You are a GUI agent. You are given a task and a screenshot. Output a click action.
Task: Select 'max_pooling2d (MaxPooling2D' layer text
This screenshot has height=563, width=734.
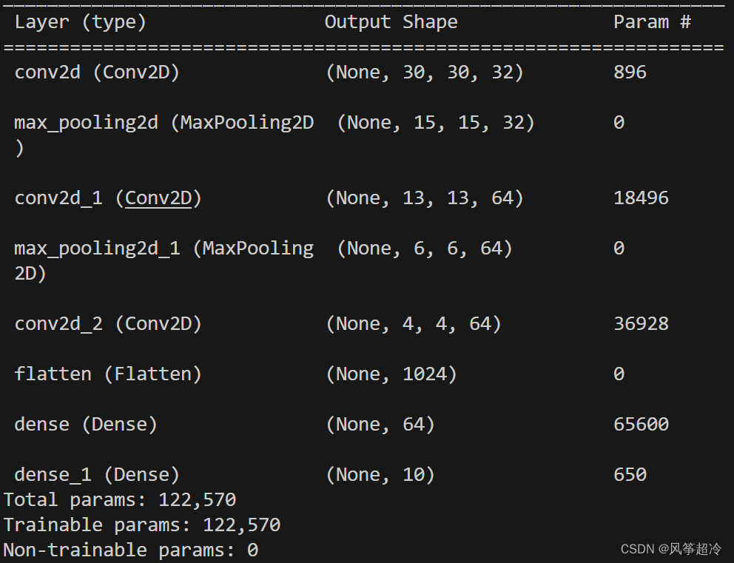coord(164,123)
